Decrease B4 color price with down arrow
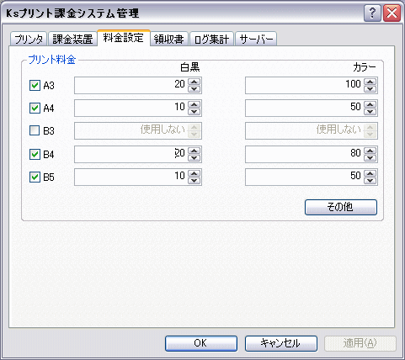The image size is (405, 360). 370,158
